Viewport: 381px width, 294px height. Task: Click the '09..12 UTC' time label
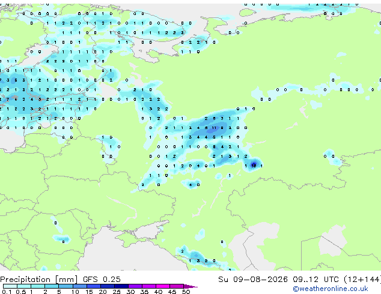pyautogui.click(x=315, y=280)
